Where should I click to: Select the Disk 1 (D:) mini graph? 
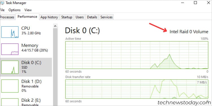(x=10, y=86)
